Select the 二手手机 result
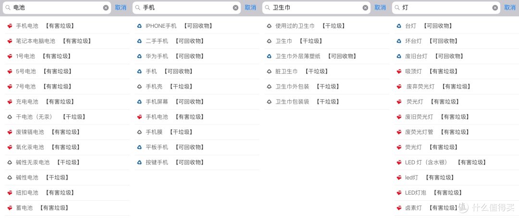519x218 pixels. [197, 41]
